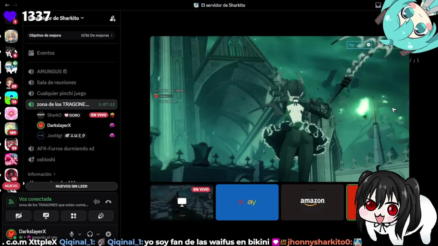Click the invite members icon
438x246 pixels.
pyautogui.click(x=113, y=18)
